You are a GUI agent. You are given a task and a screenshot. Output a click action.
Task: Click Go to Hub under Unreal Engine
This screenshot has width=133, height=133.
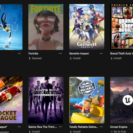tap(118, 132)
